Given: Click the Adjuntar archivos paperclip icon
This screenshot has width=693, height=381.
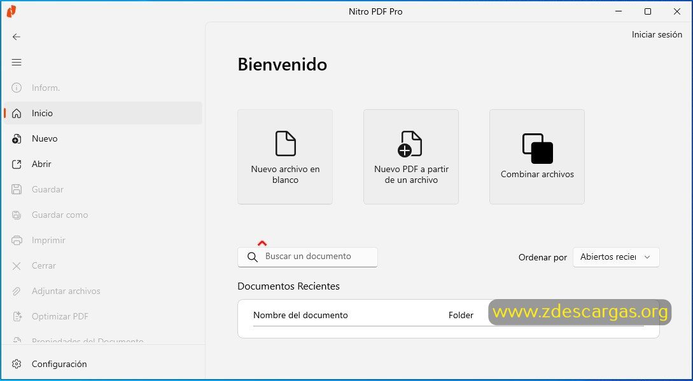Looking at the screenshot, I should click(17, 291).
